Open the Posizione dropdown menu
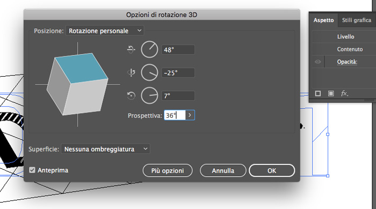The width and height of the screenshot is (376, 209). [105, 31]
